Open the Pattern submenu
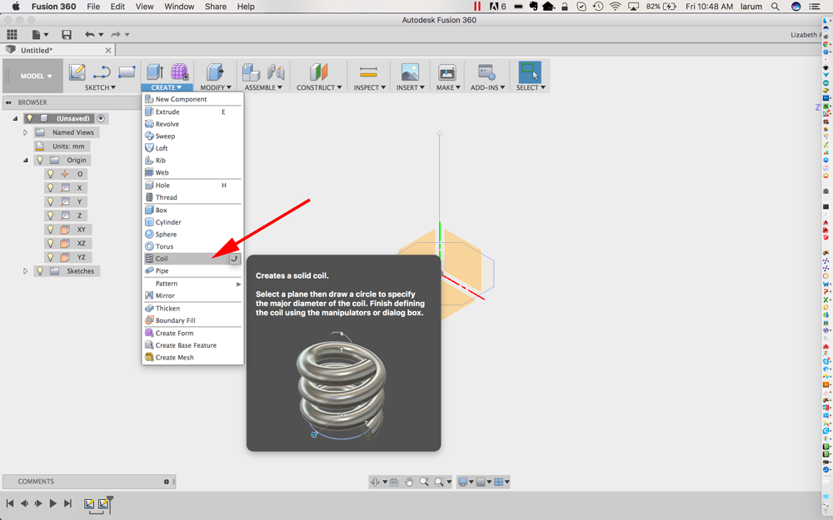This screenshot has height=520, width=833. tap(193, 284)
